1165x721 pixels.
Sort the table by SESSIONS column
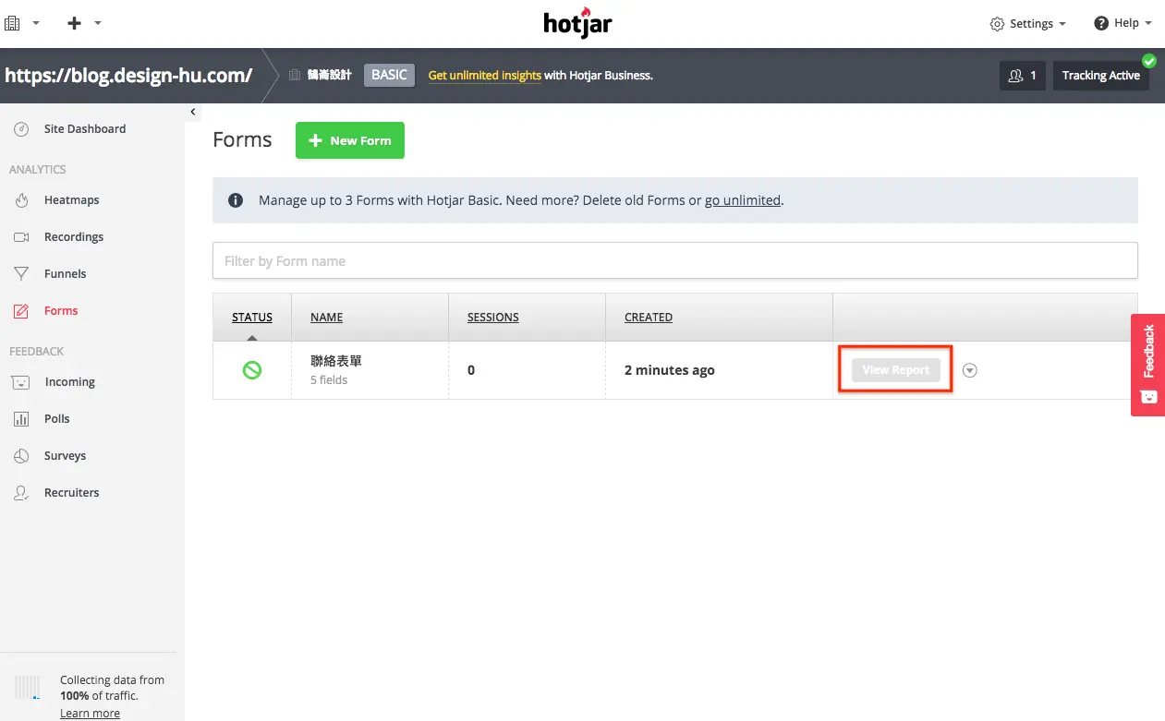[492, 318]
